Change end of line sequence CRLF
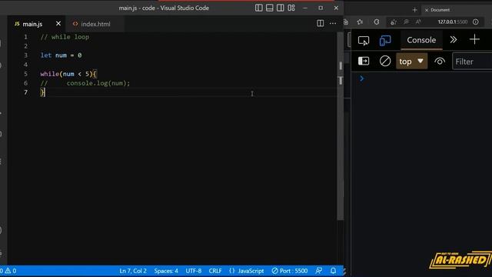 (x=215, y=271)
